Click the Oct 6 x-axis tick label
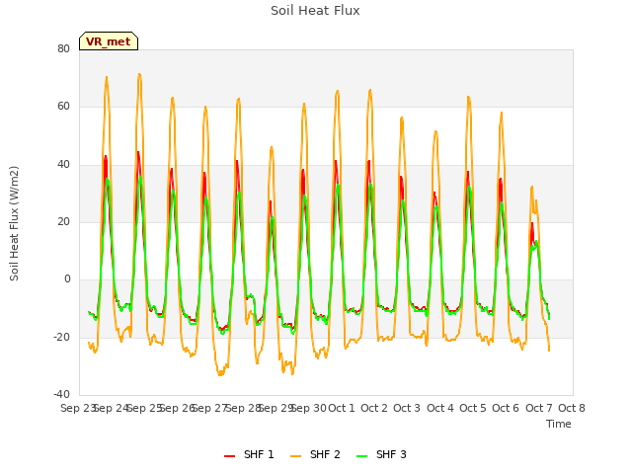The height and width of the screenshot is (474, 632). tap(506, 408)
